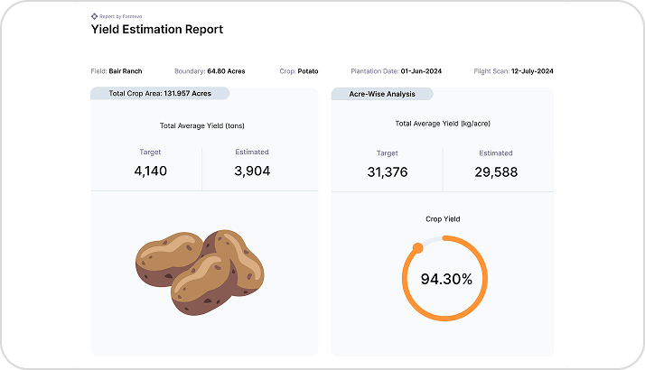Click the Boundary 64.80 Acres label

(209, 70)
